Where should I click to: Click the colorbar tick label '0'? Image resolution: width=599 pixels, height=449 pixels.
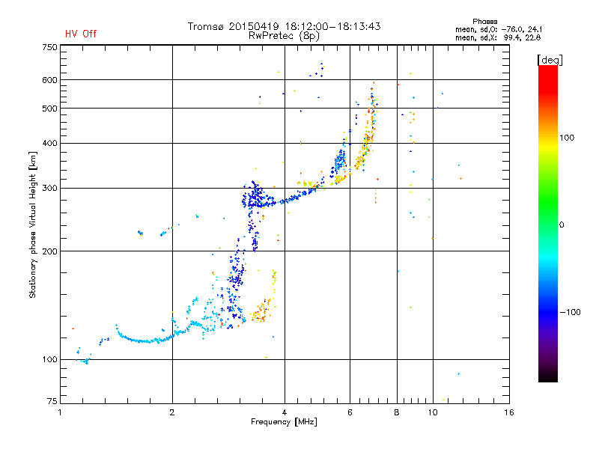(562, 225)
